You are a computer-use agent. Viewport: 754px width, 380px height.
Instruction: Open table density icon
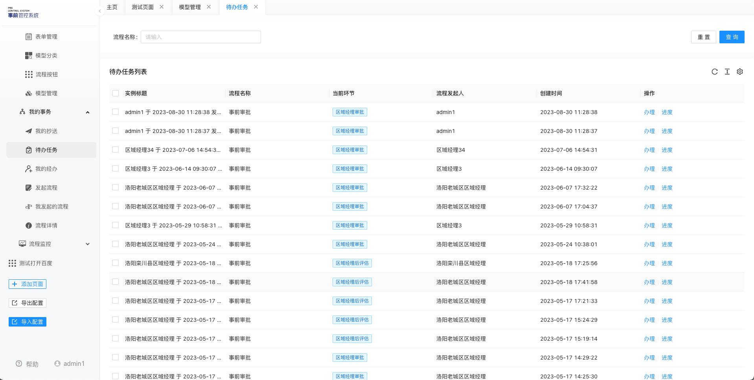tap(727, 72)
